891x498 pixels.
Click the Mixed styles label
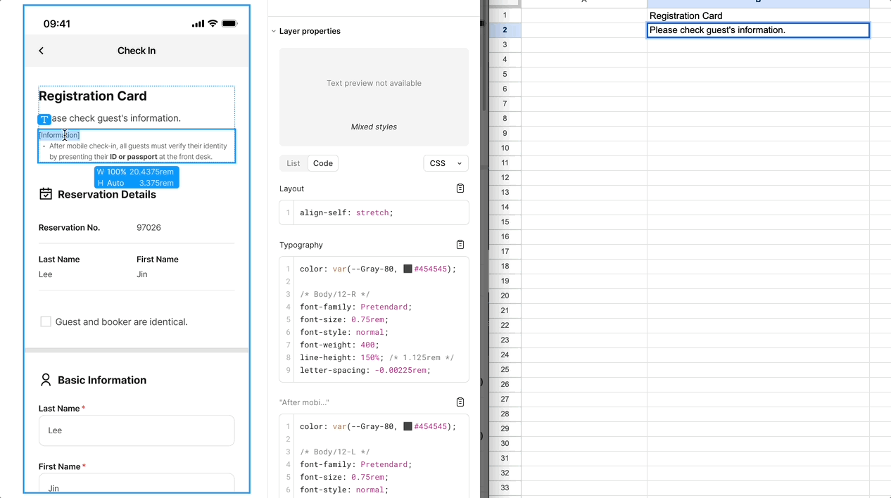point(374,127)
